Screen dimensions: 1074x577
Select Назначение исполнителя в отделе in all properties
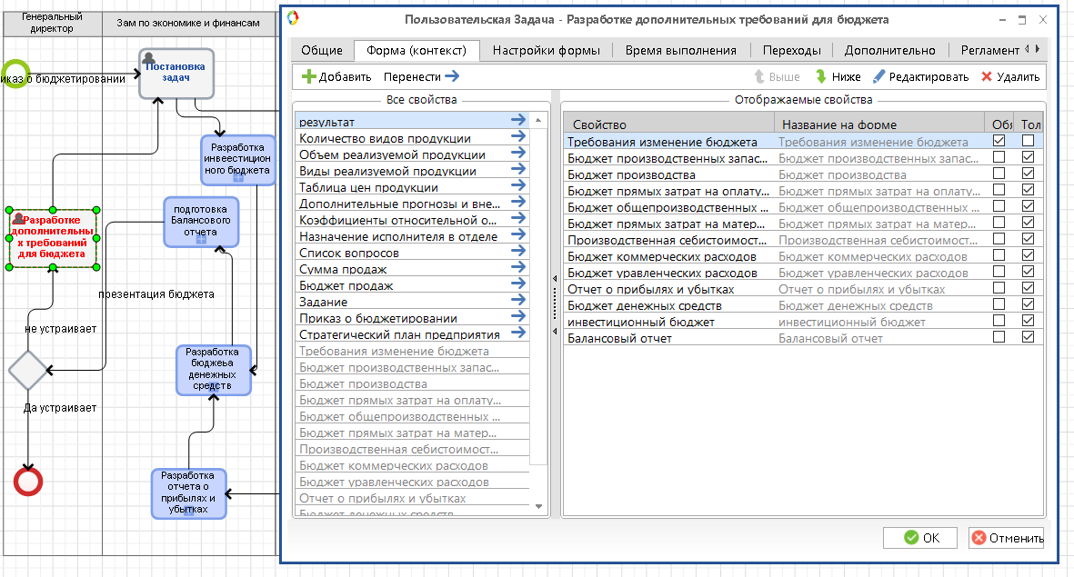pyautogui.click(x=413, y=236)
